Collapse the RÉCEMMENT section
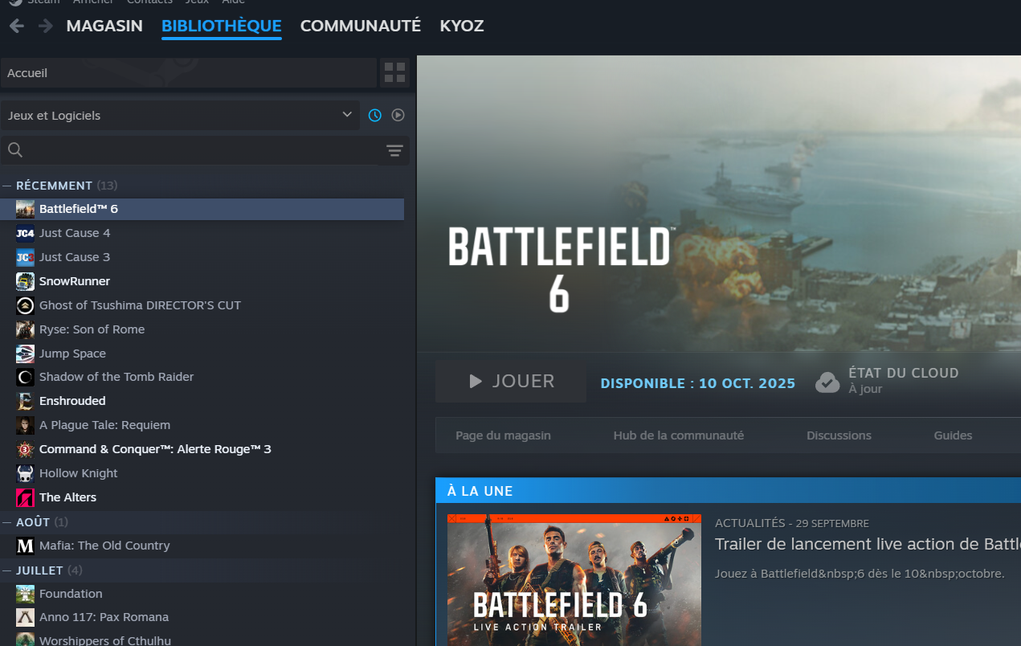This screenshot has width=1021, height=646. click(x=7, y=186)
